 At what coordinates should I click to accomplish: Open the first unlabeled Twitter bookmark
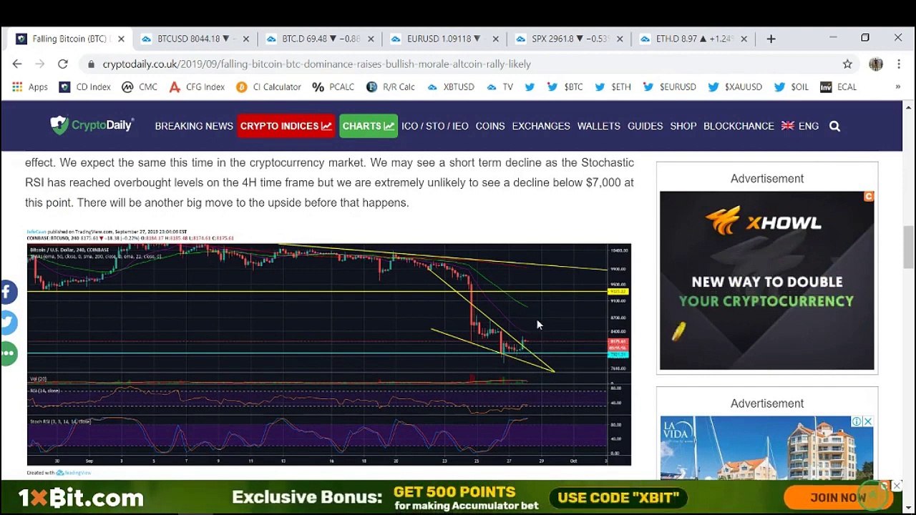tap(530, 87)
